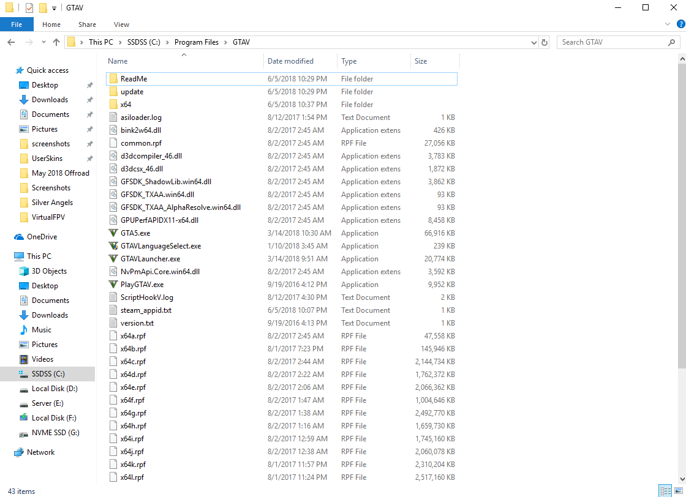Click the Local Disk (F:) drive icon
The image size is (686, 497).
[x=24, y=418]
